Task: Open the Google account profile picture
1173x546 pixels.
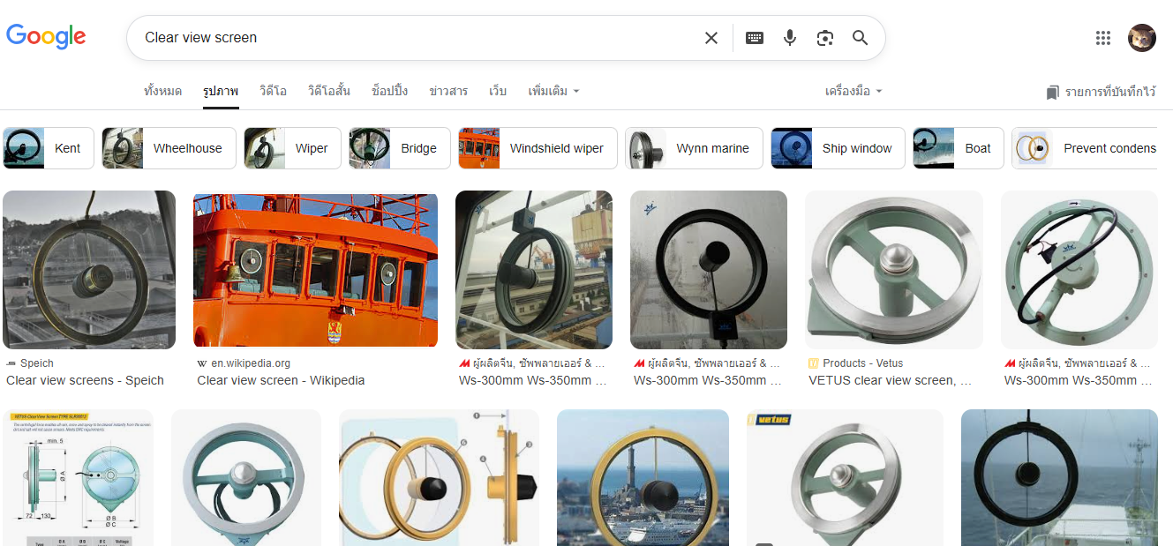Action: (x=1142, y=38)
